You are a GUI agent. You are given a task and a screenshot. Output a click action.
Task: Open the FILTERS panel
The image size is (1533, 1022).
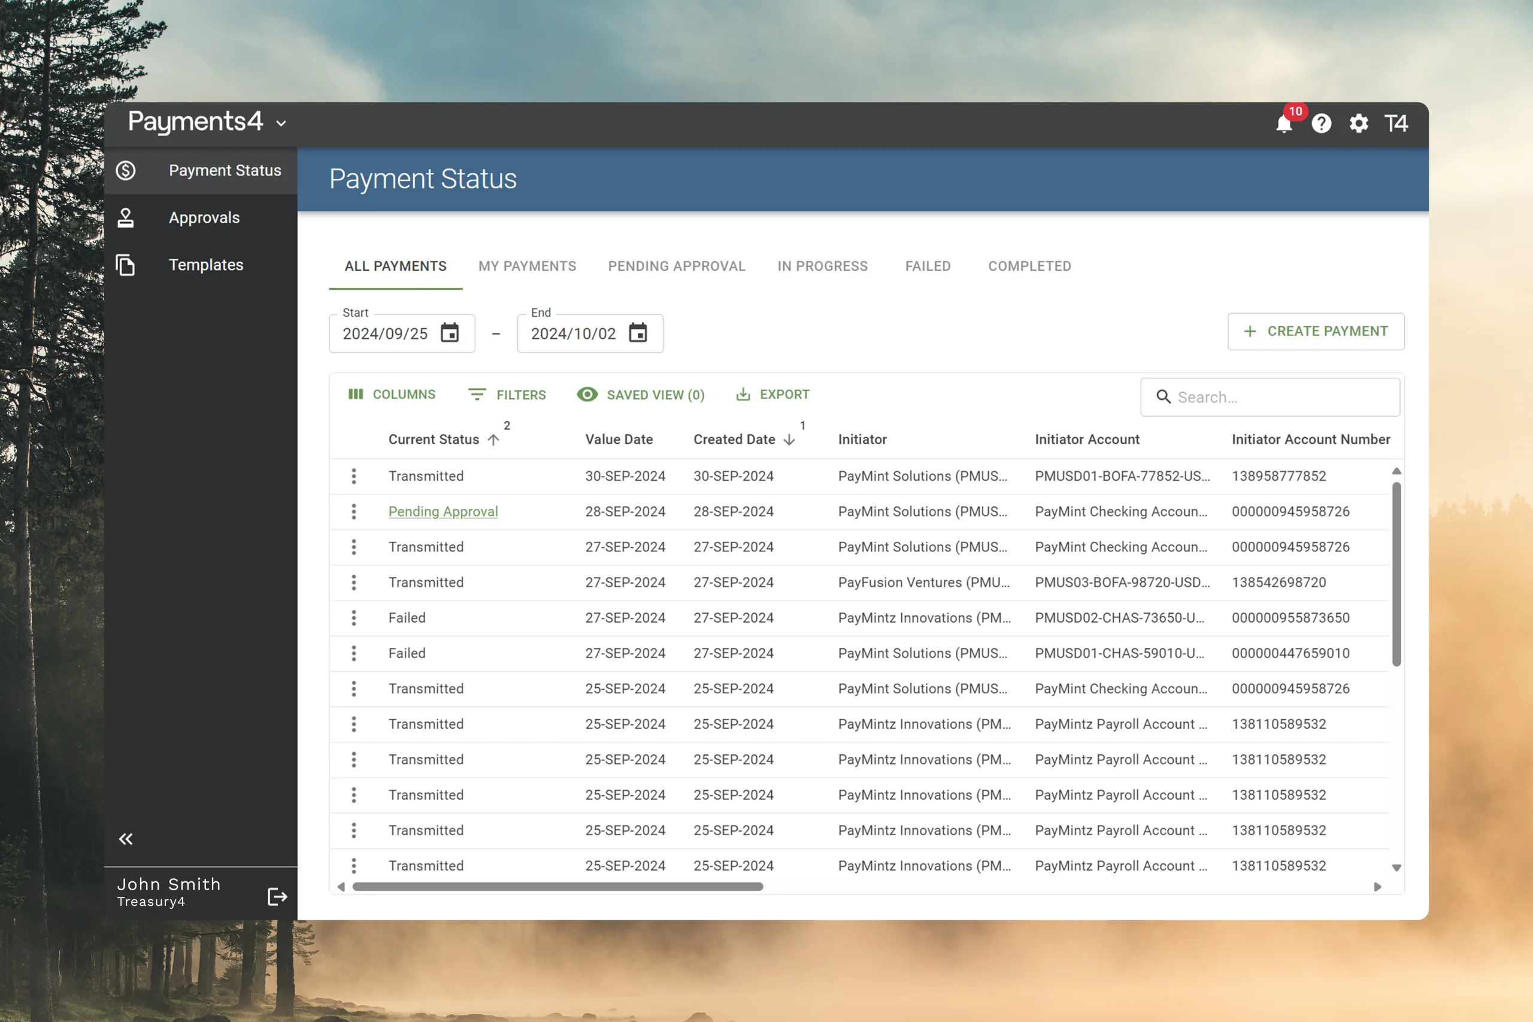pos(508,395)
